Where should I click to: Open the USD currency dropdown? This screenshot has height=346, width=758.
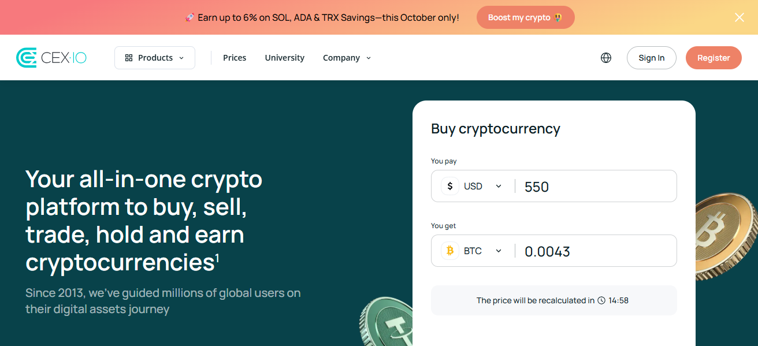coord(482,186)
